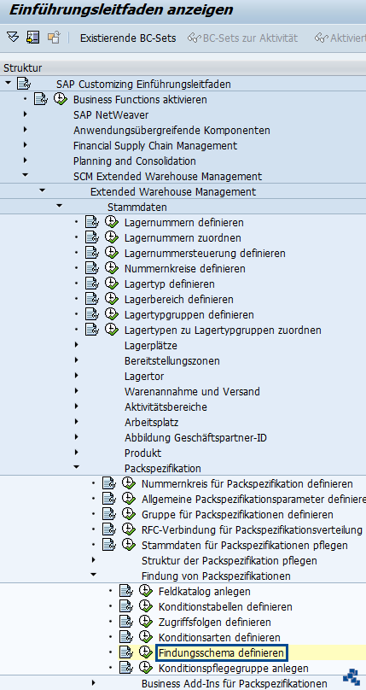
Task: Expand Abbildung Geschäftspartner-ID node
Action: coord(77,437)
